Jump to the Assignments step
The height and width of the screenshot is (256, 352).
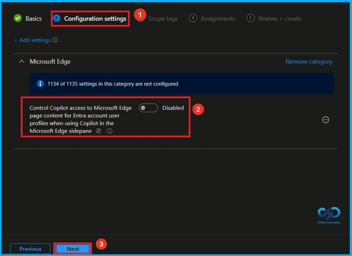tap(212, 18)
